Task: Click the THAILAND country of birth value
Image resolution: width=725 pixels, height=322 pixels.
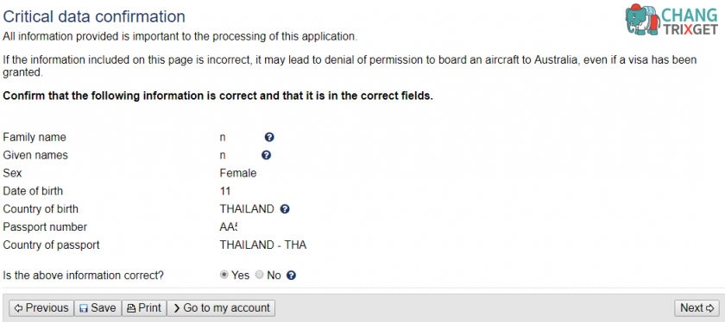Action: click(x=247, y=209)
